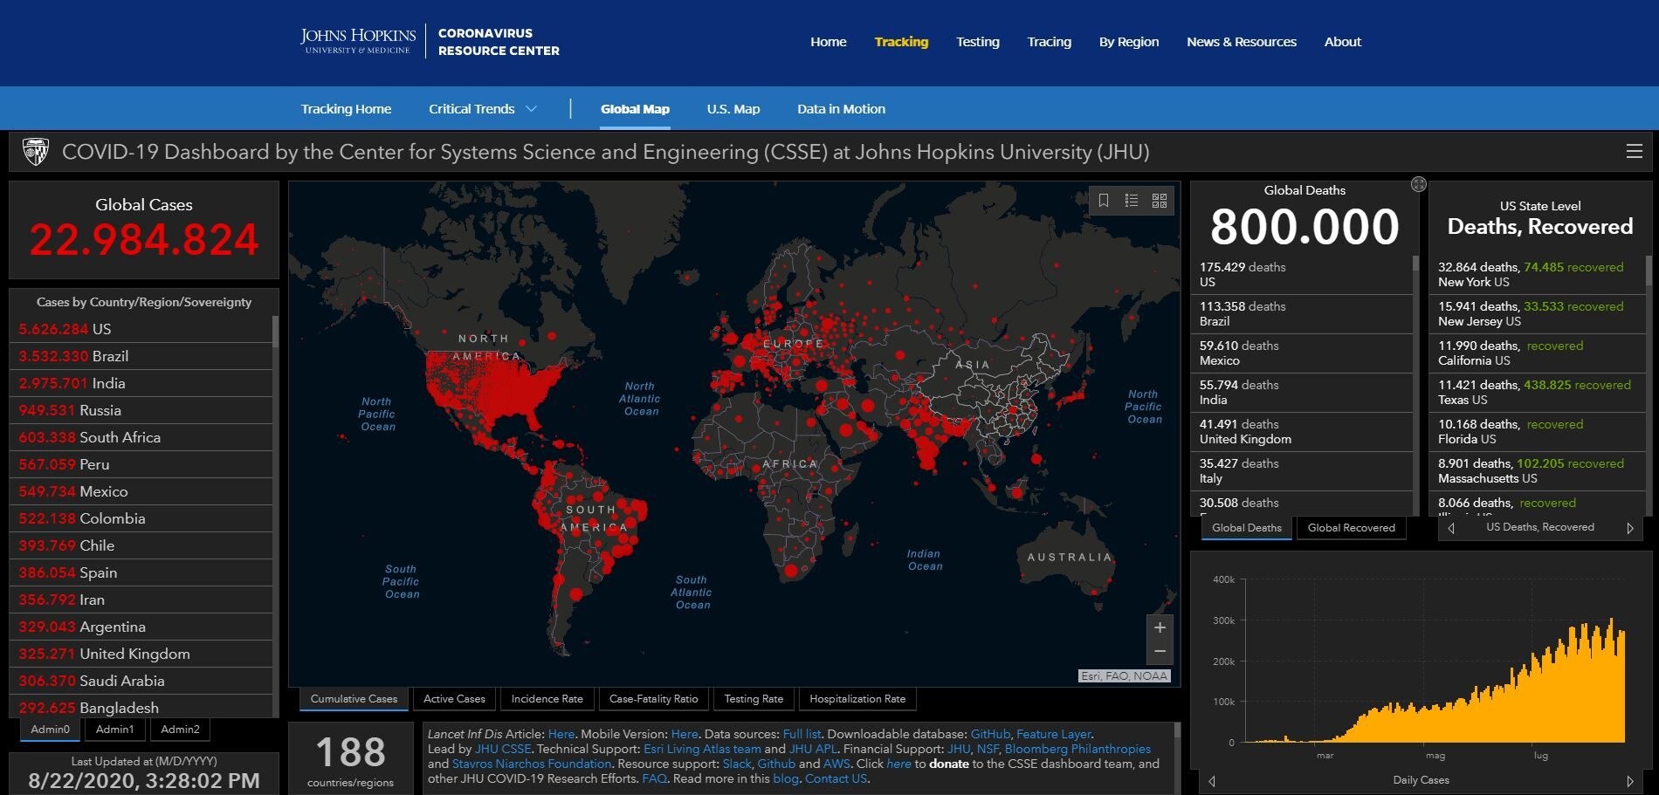This screenshot has height=795, width=1659.
Task: Select the Admin2 tab
Action: [180, 730]
